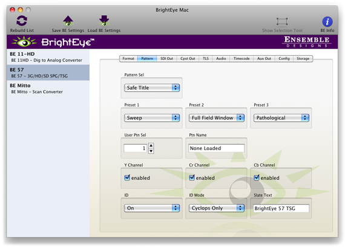Open the Pattern Sel Safe Title dropdown
Viewport: 345px width, 247px height.
[152, 88]
